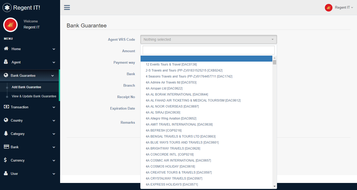357x190 pixels.
Task: Click the Bank credit card icon
Action: (6, 147)
